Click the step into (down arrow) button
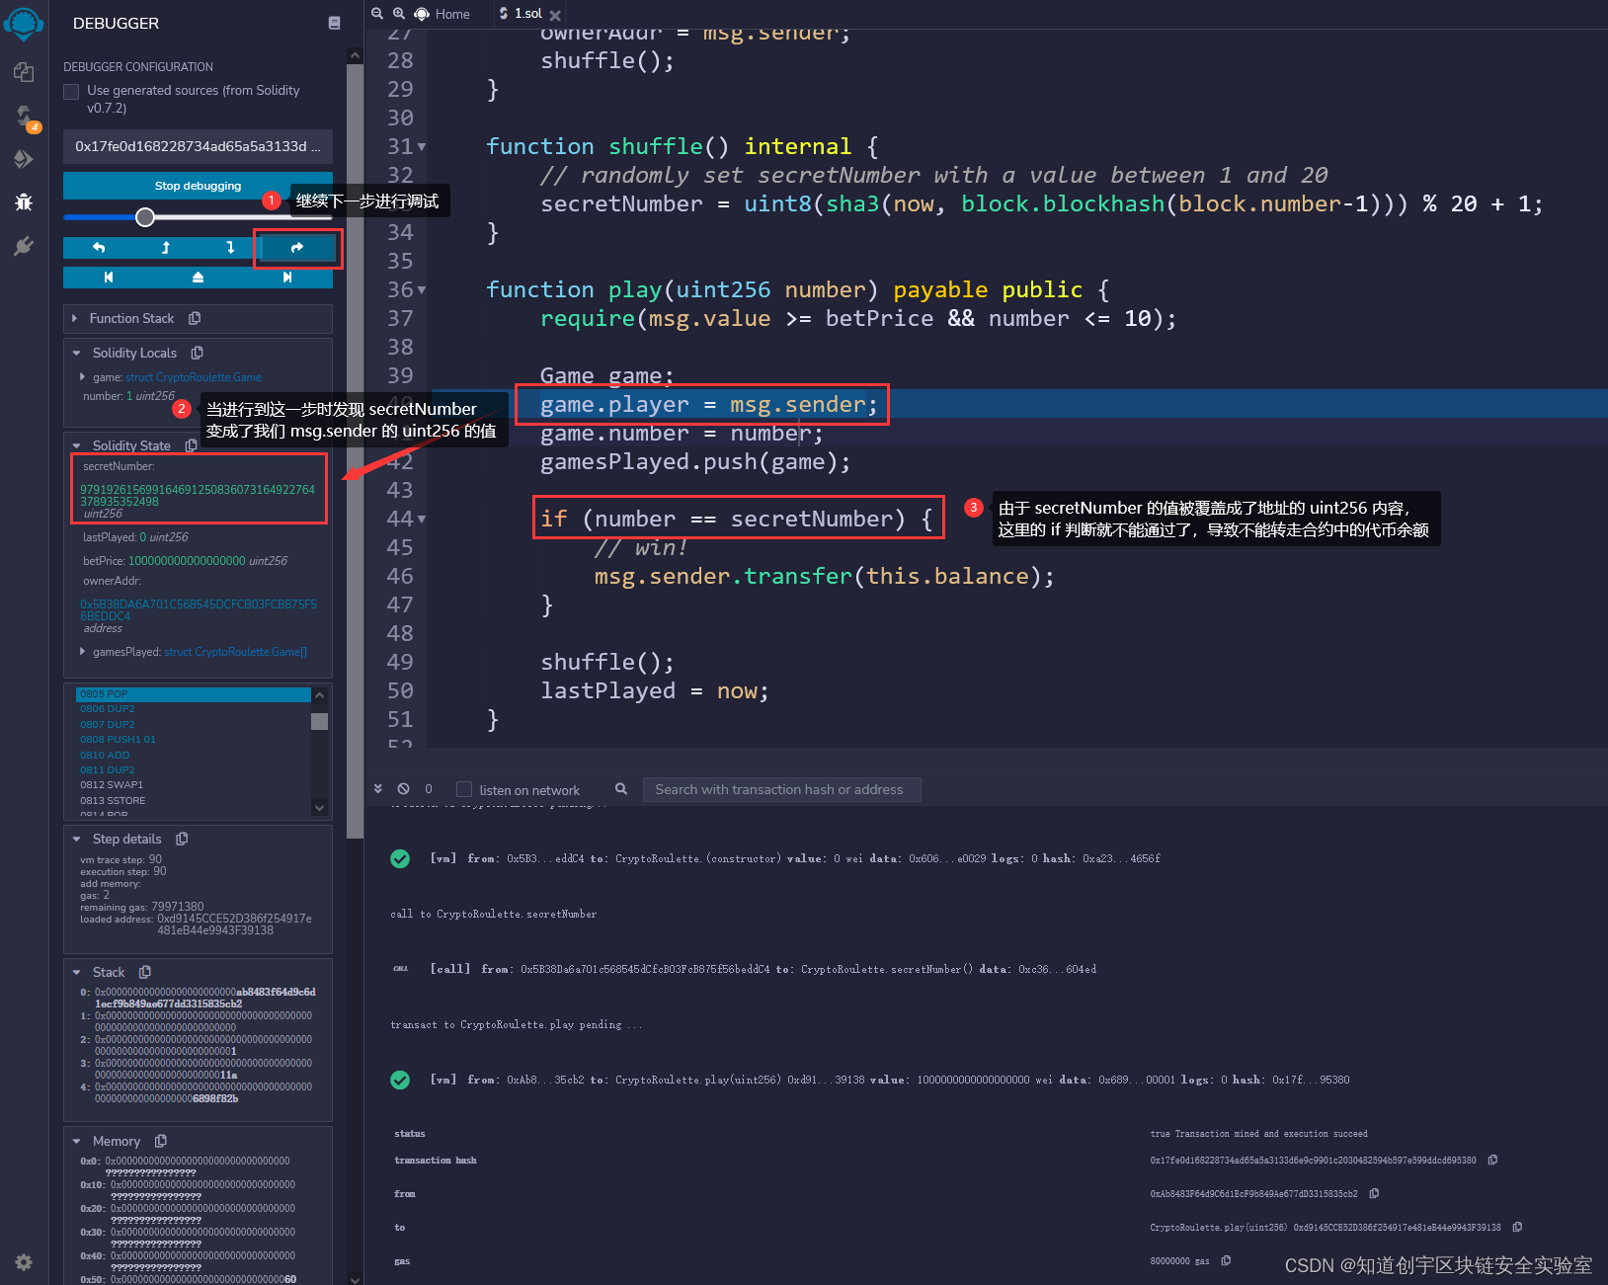Image resolution: width=1608 pixels, height=1285 pixels. [230, 248]
